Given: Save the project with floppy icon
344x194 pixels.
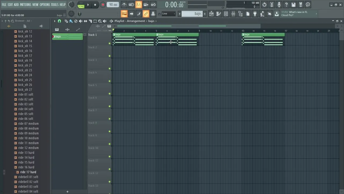Looking at the screenshot, I should 293,5.
